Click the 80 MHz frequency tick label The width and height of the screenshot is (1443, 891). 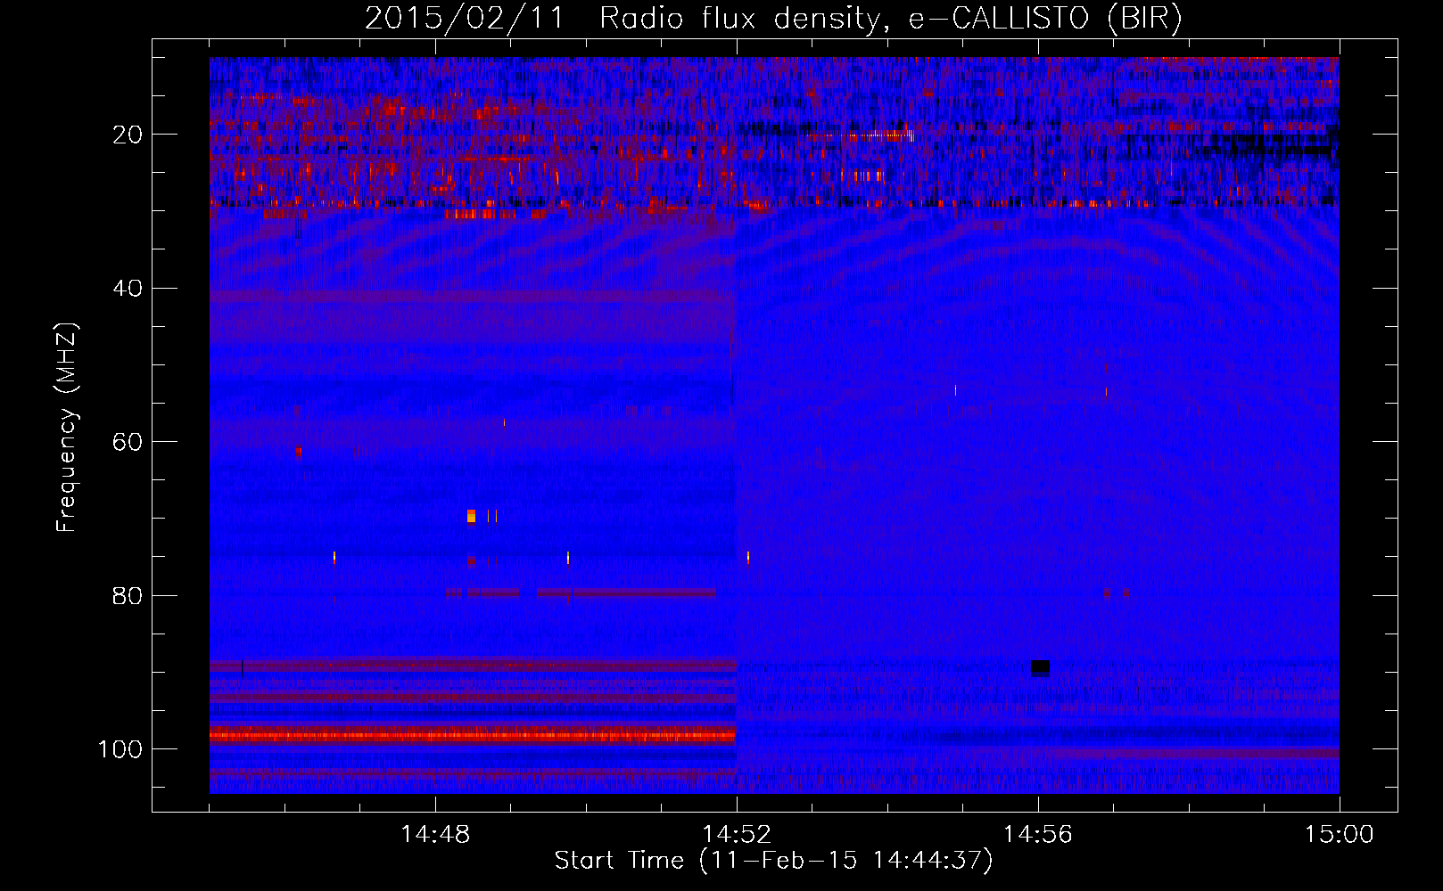pos(128,596)
